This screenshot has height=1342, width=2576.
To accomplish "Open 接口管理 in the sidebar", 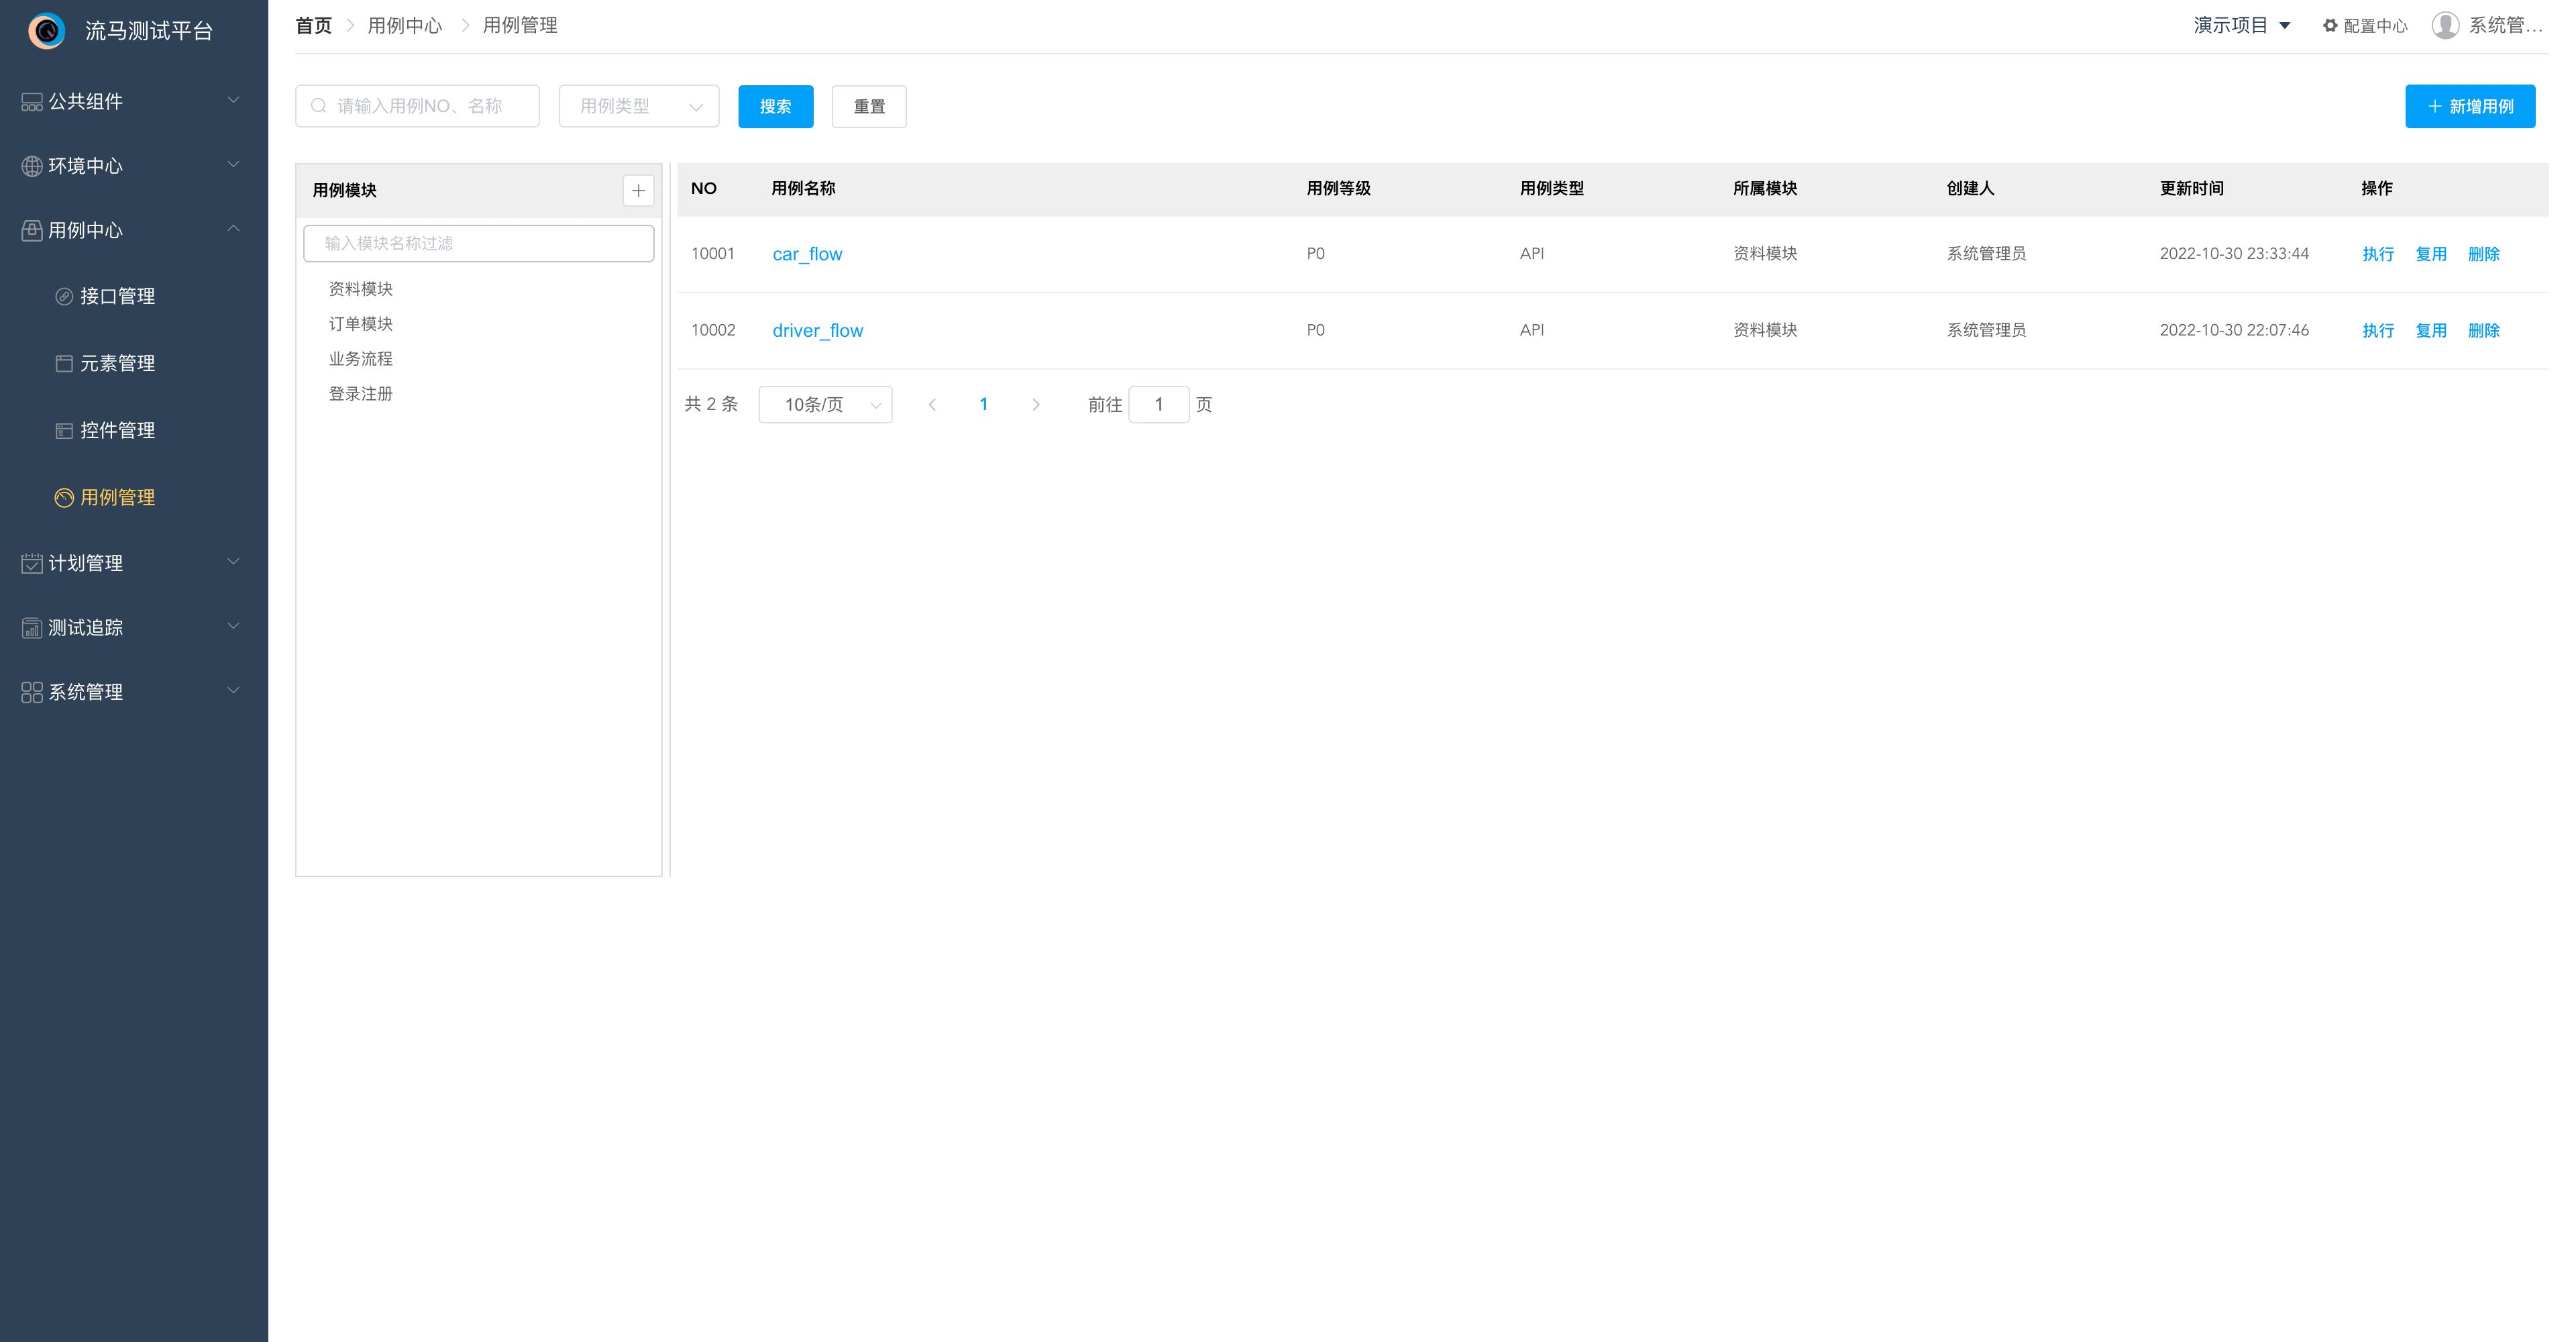I will [x=117, y=296].
